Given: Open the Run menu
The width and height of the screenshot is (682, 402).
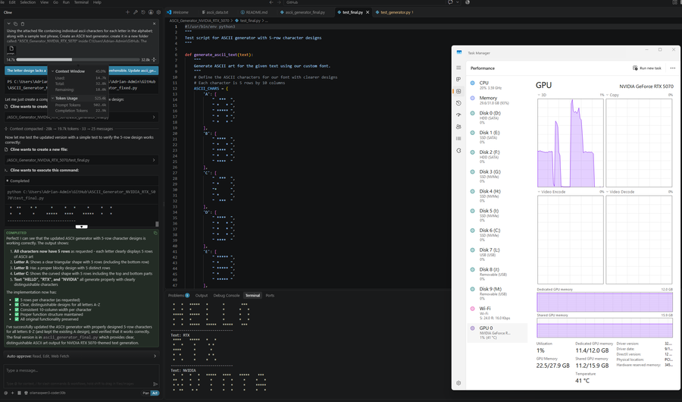Looking at the screenshot, I should pos(66,2).
